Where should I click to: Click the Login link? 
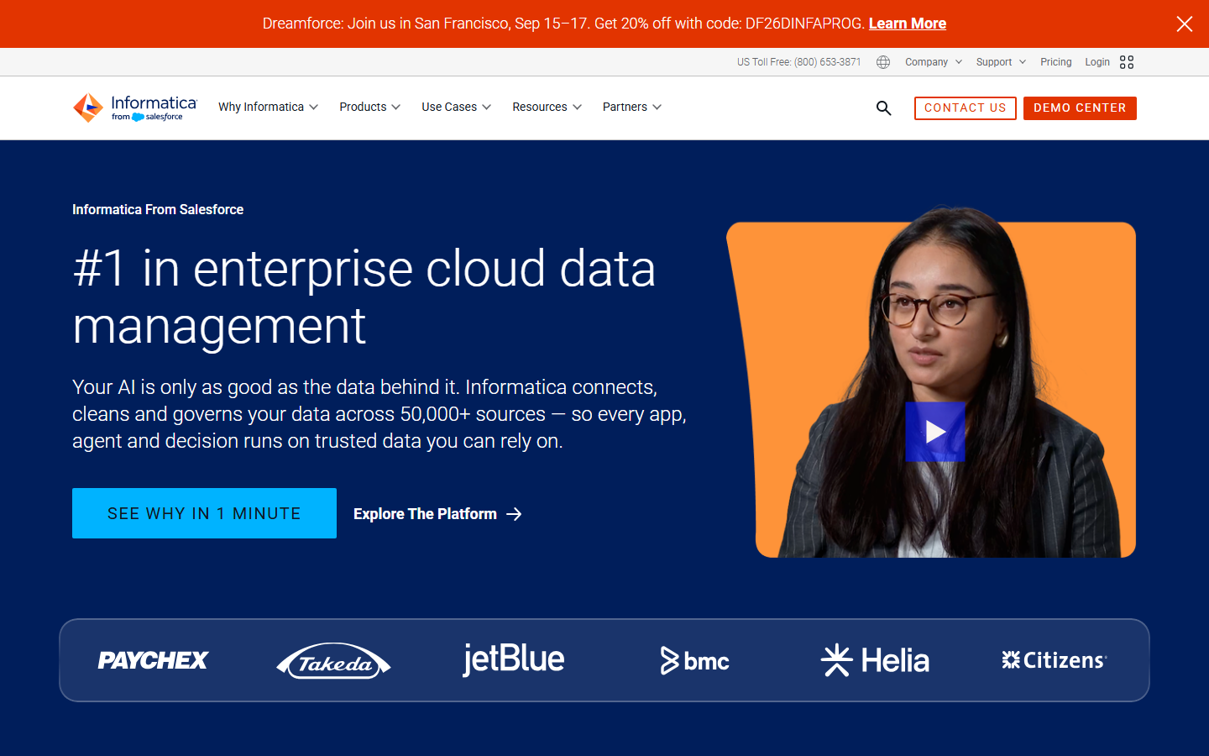(1096, 62)
